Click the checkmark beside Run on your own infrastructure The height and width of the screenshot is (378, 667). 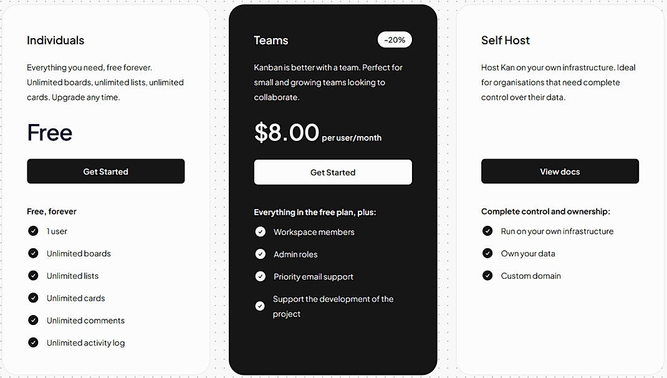pyautogui.click(x=487, y=231)
